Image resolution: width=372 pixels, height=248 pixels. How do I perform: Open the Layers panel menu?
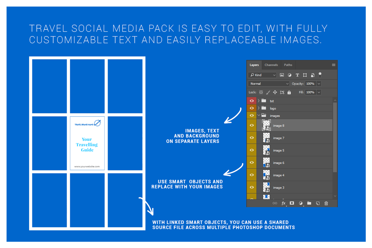pos(334,65)
